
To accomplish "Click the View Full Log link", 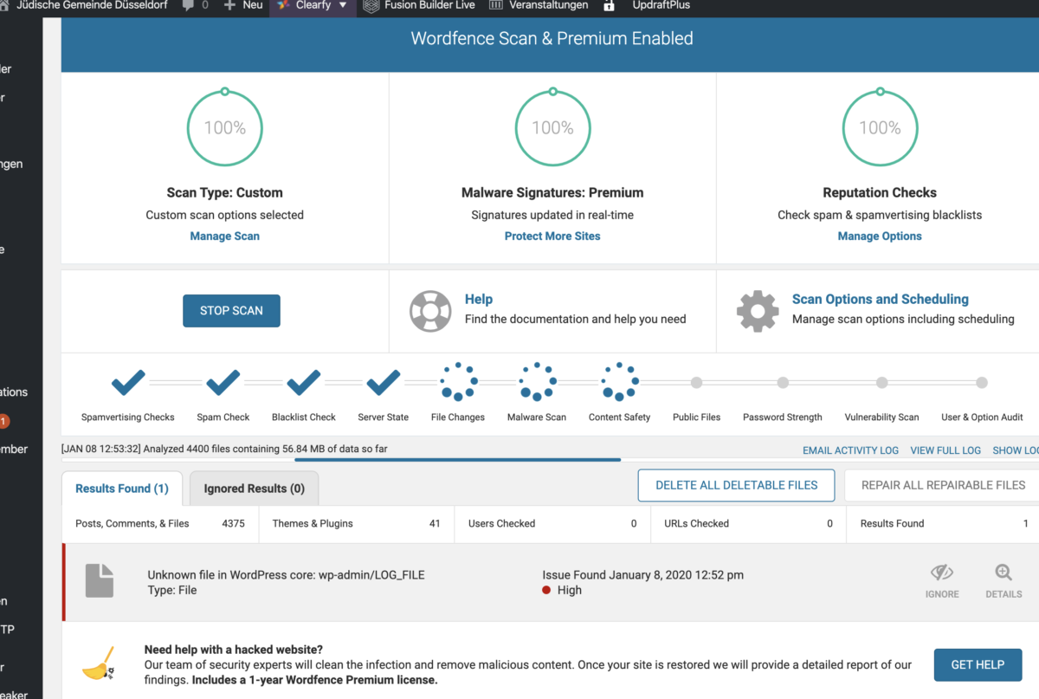I will pos(945,450).
